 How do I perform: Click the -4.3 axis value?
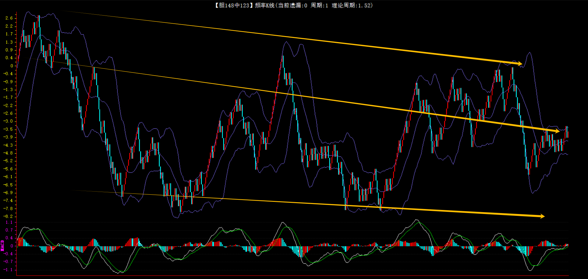[x=8, y=145]
